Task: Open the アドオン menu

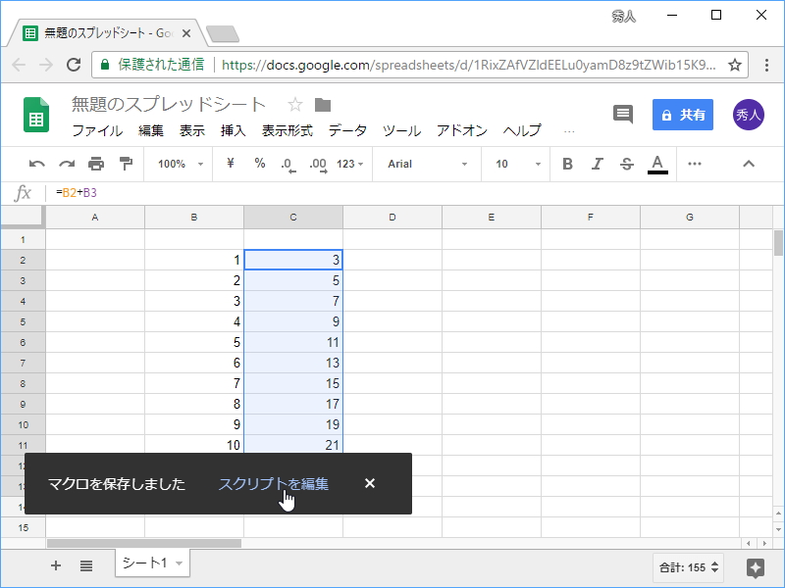Action: click(461, 131)
